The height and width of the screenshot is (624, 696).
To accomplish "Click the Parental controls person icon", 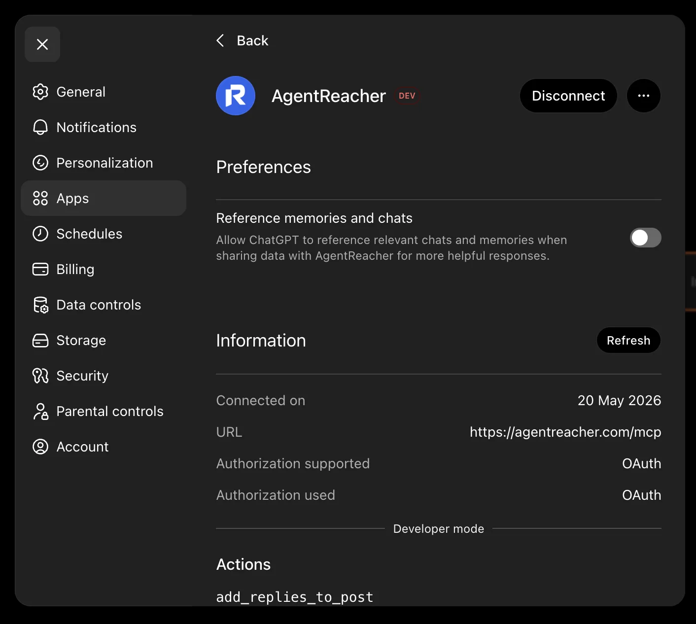I will coord(40,411).
